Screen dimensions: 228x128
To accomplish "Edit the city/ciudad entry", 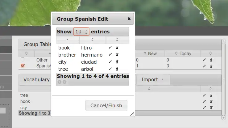I will [110, 62].
